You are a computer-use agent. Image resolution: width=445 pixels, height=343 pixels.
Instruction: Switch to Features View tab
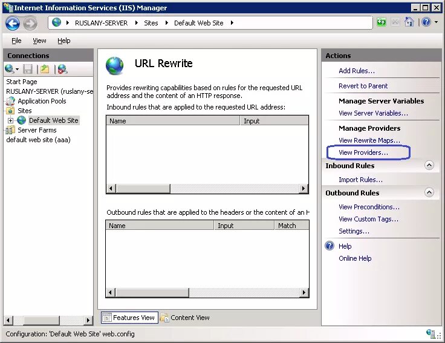129,318
